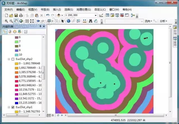The image size is (179, 124).
Task: Click the Save document icon
Action: pos(17,15)
